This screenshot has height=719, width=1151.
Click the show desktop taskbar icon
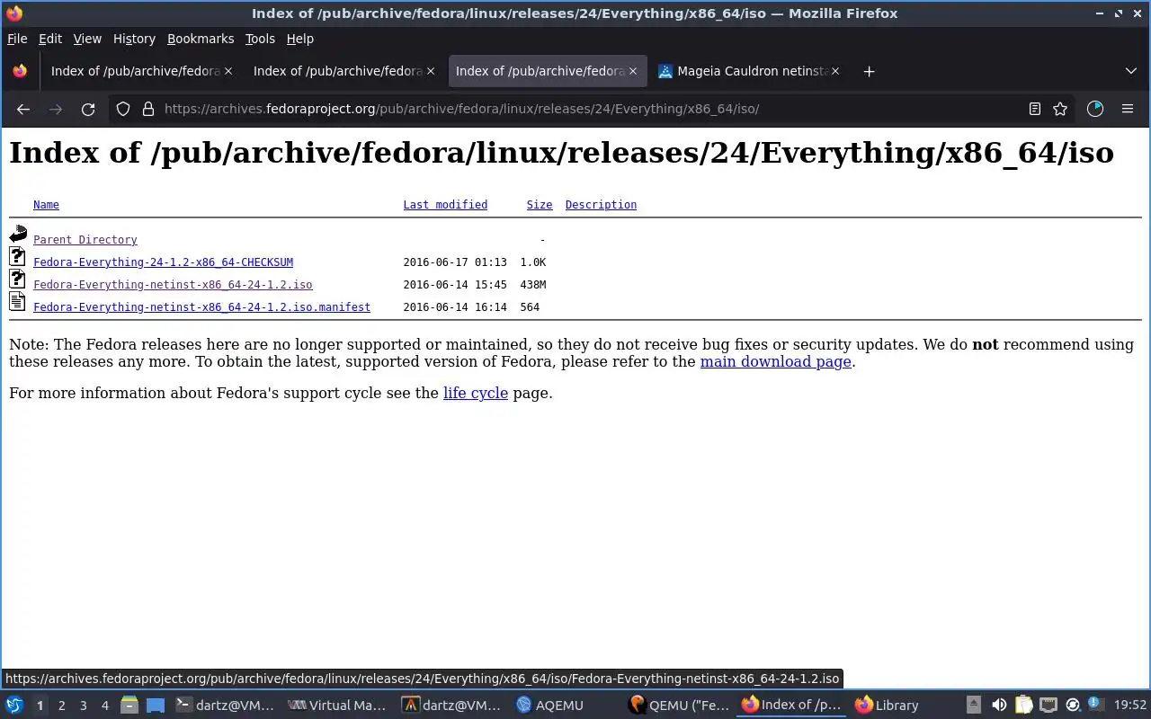[156, 706]
